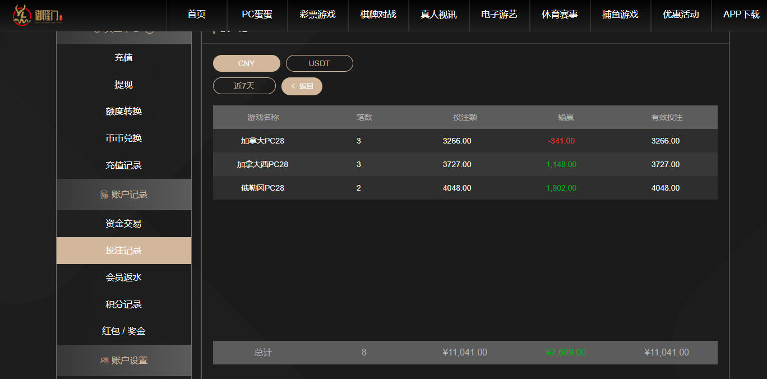Viewport: 767px width, 379px height.
Task: Click 有效投注 cell 4048.00 for 俄勒冈PC28
Action: pyautogui.click(x=666, y=188)
